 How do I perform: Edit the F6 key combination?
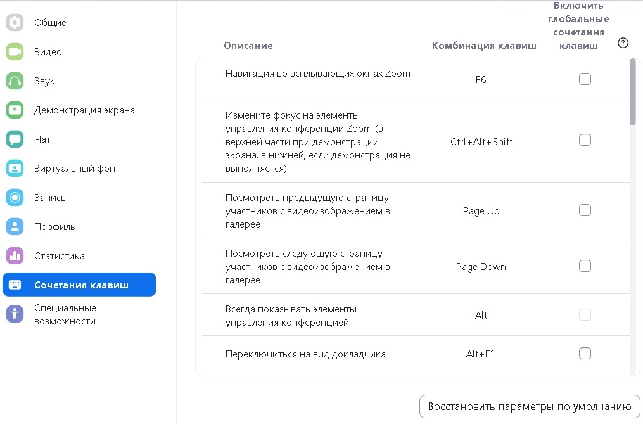[481, 80]
